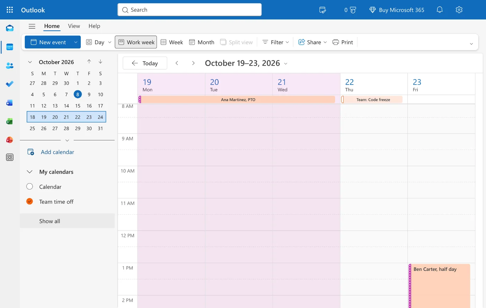
Task: Launch Excel from the sidebar
Action: 10,121
